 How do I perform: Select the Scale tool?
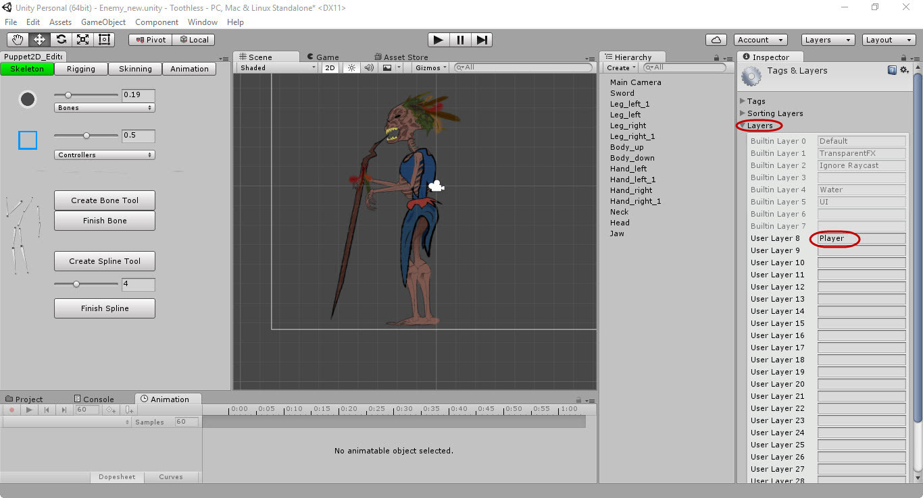pyautogui.click(x=82, y=40)
